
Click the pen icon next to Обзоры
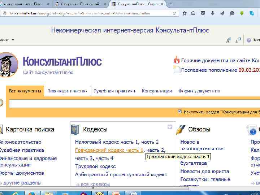181,130
